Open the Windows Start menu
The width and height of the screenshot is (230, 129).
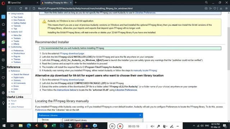4,126
